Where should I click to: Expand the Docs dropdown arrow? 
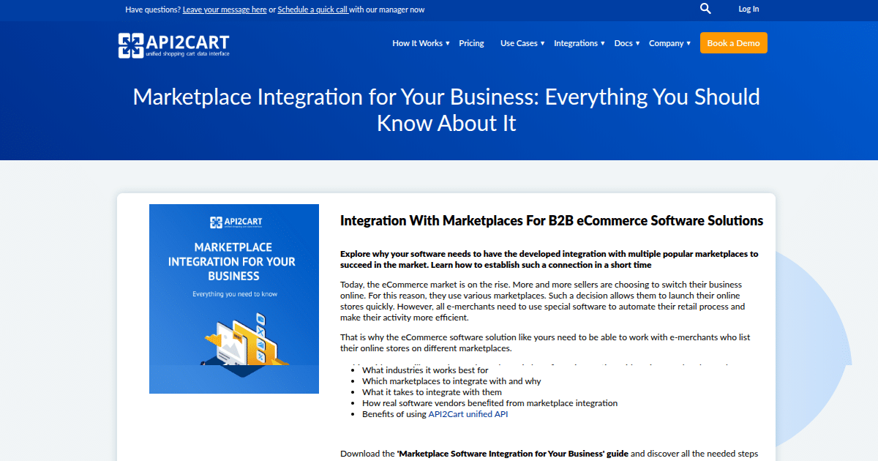(x=637, y=43)
